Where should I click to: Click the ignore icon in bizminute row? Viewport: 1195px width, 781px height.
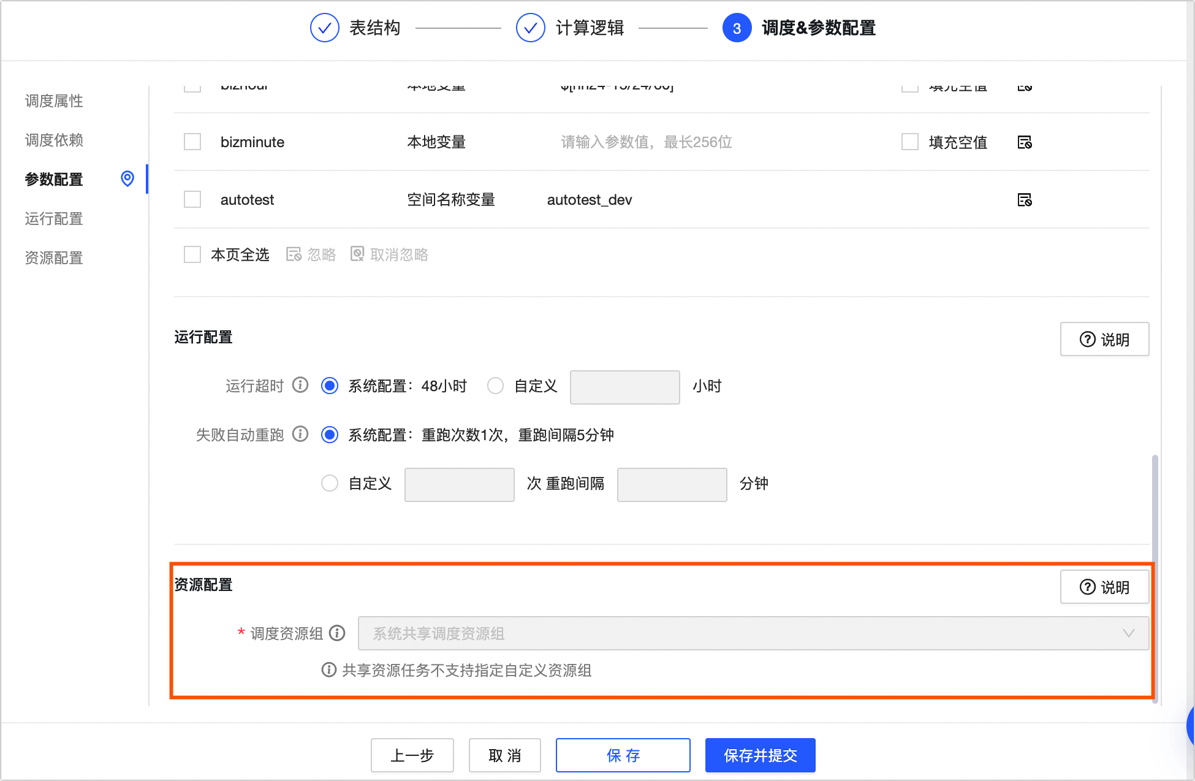pyautogui.click(x=1025, y=142)
